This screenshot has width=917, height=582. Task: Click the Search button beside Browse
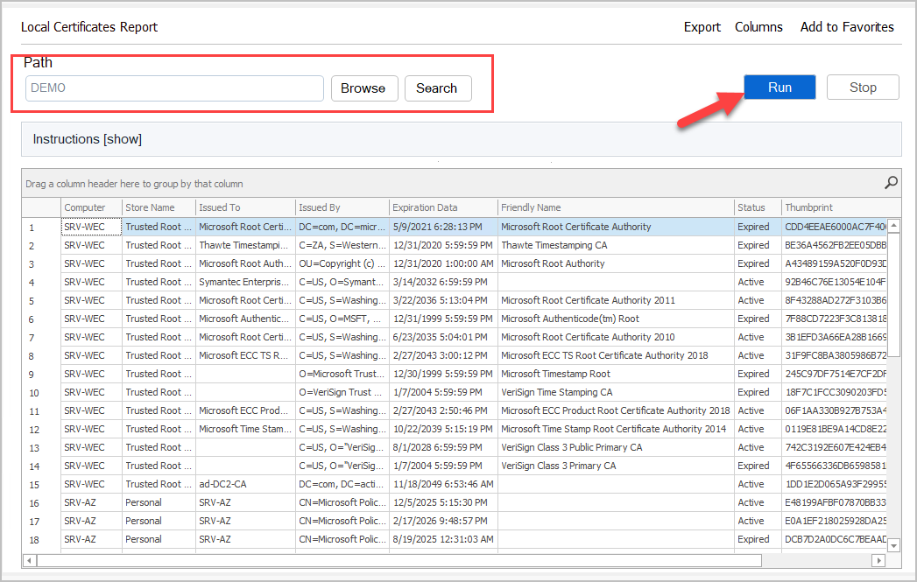click(437, 88)
